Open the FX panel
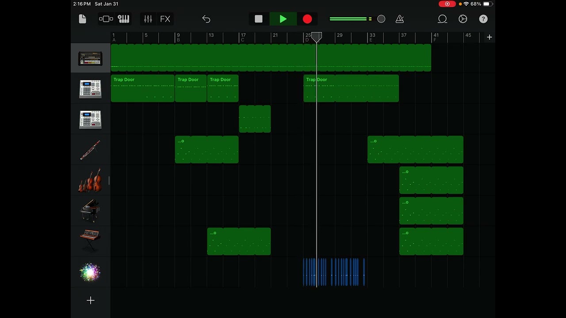The width and height of the screenshot is (566, 318). tap(165, 19)
